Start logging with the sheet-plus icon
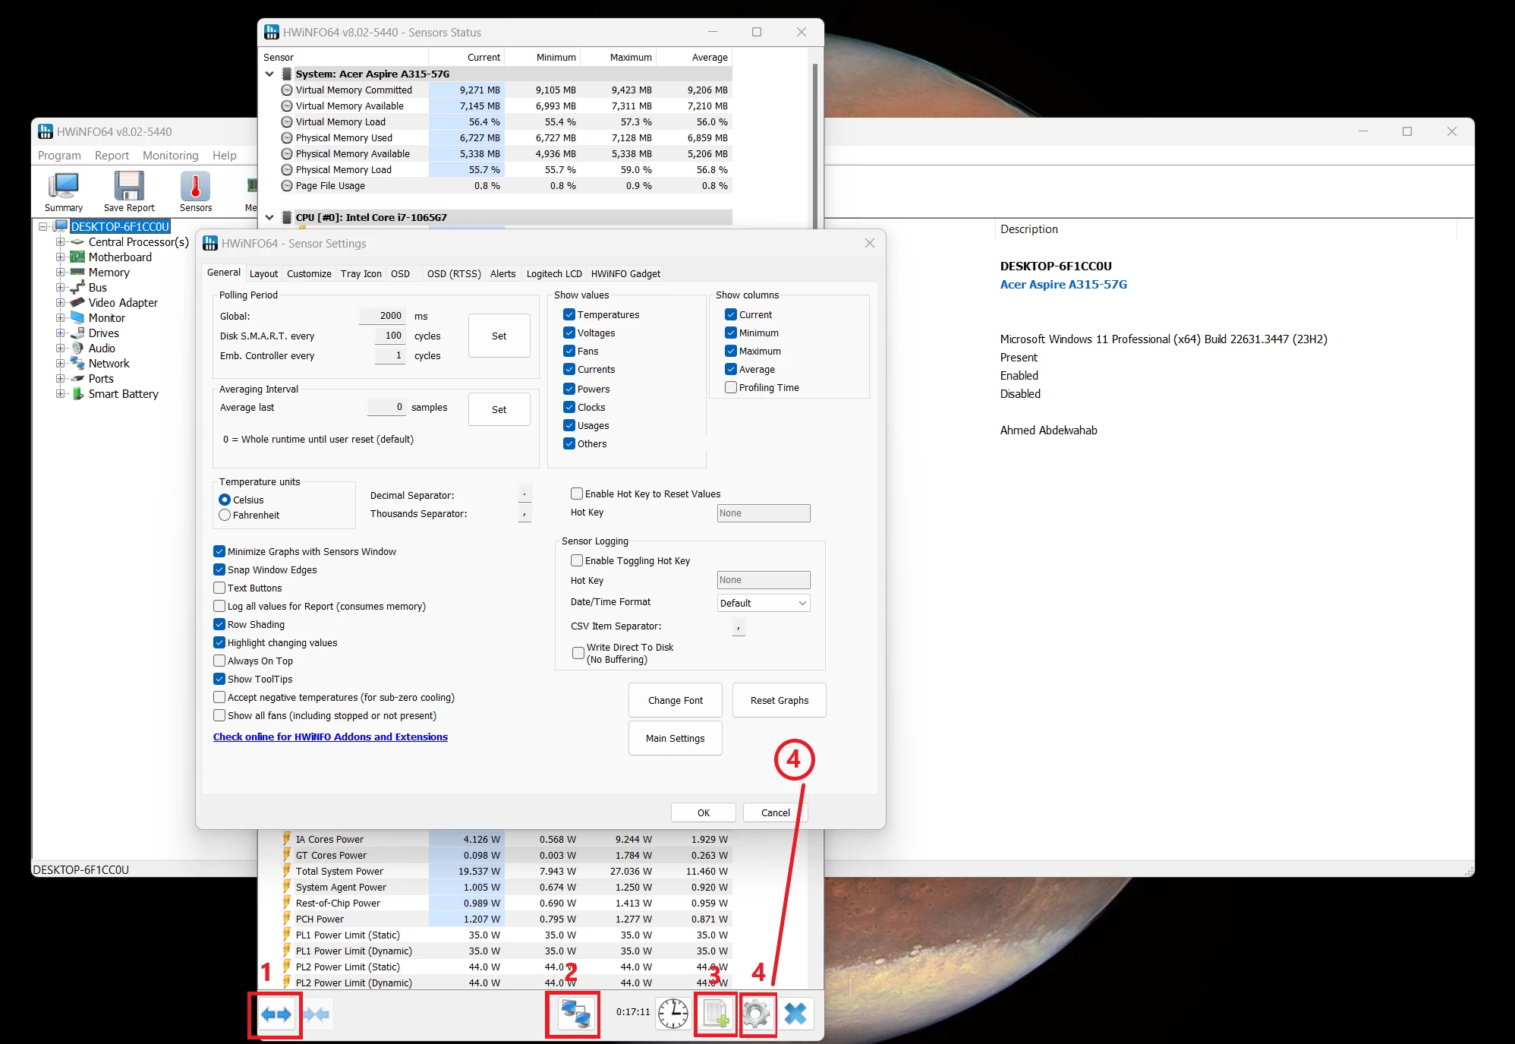The height and width of the screenshot is (1044, 1515). [716, 1014]
